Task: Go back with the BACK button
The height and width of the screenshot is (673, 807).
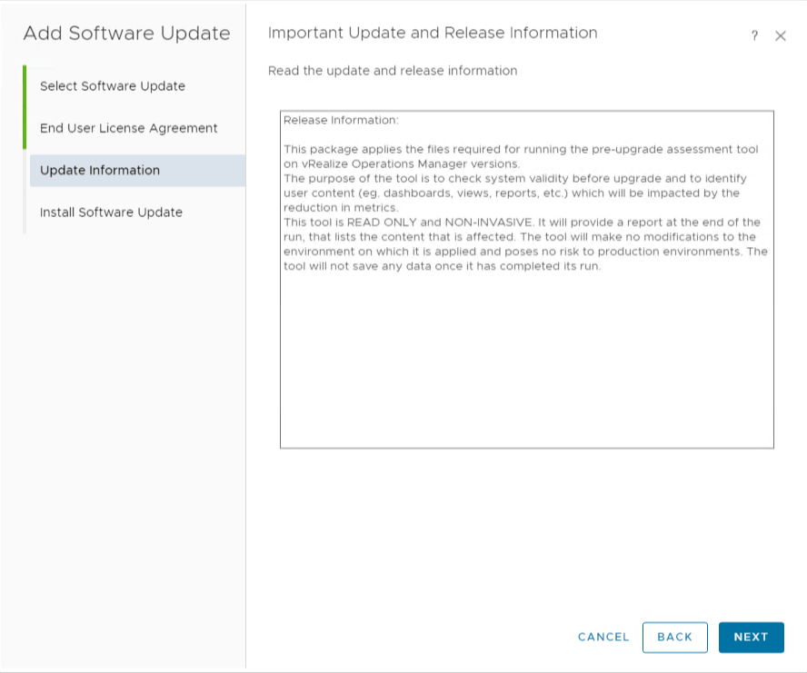Action: point(674,637)
